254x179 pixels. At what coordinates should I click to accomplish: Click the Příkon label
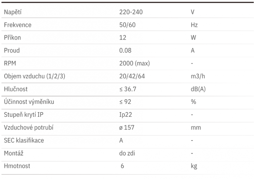pyautogui.click(x=12, y=38)
